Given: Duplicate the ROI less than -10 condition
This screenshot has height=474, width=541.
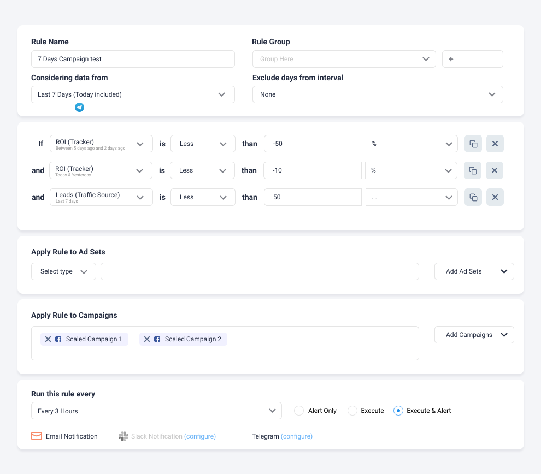Looking at the screenshot, I should [473, 170].
